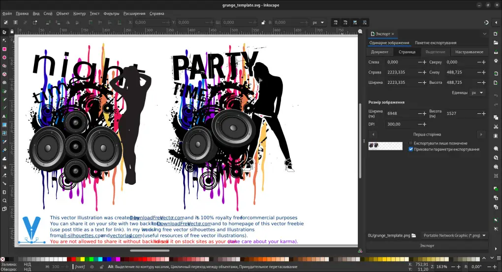Switch to Пакетне експортування tab
The height and width of the screenshot is (272, 502).
[436, 42]
